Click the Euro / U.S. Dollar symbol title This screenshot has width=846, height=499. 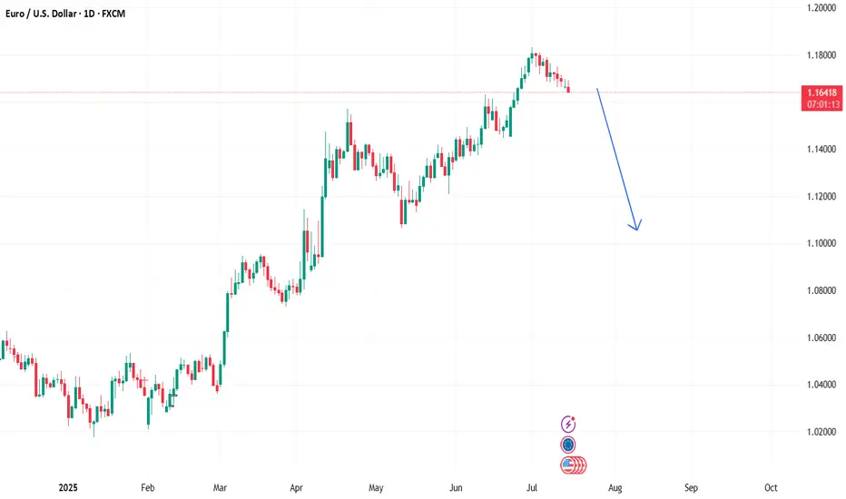click(41, 14)
